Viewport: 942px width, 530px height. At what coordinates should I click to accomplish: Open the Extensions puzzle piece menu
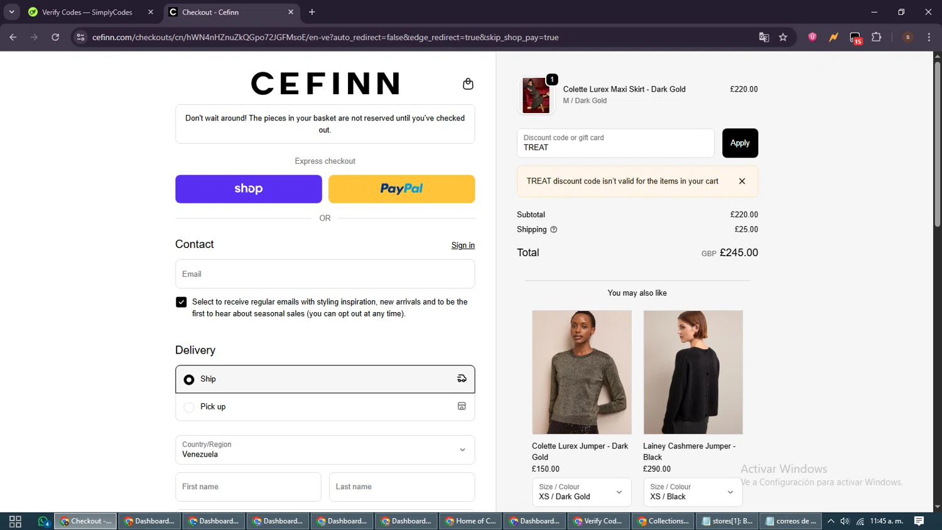coord(877,37)
